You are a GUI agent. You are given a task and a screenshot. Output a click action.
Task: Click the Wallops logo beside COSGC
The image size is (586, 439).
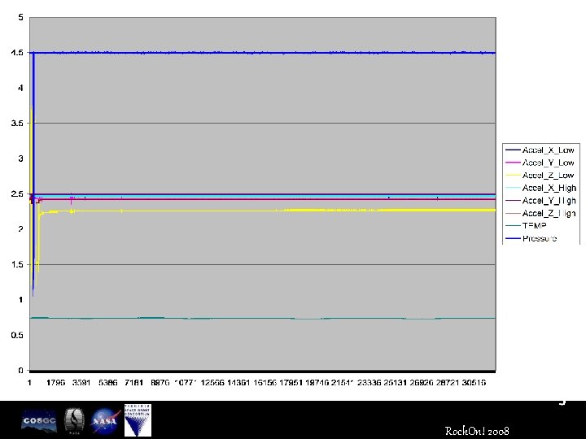pos(74,421)
